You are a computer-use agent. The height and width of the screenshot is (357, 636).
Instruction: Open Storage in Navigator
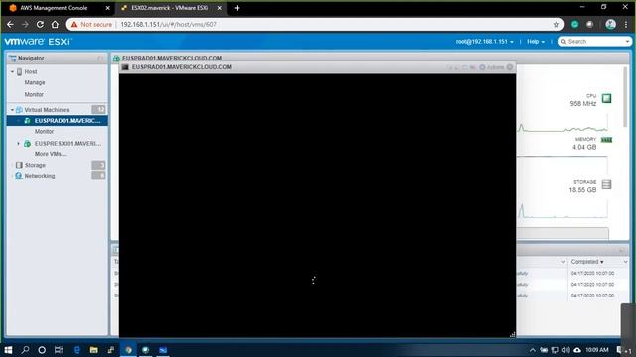[35, 165]
